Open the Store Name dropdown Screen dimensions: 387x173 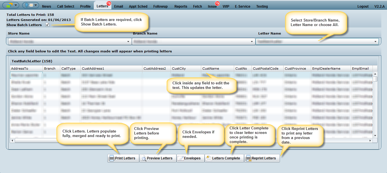(128, 42)
